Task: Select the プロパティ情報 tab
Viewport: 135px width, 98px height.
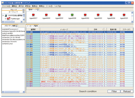Action: coord(10,26)
